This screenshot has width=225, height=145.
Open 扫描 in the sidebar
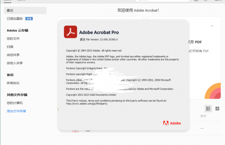pyautogui.click(x=10, y=47)
